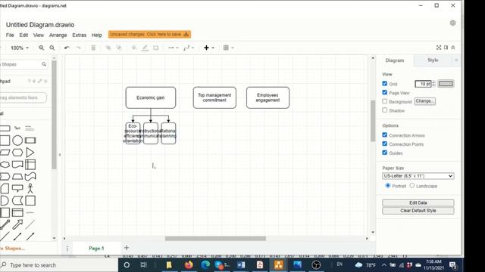Click the To Back toolbar icon
Image resolution: width=485 pixels, height=272 pixels.
[119, 48]
